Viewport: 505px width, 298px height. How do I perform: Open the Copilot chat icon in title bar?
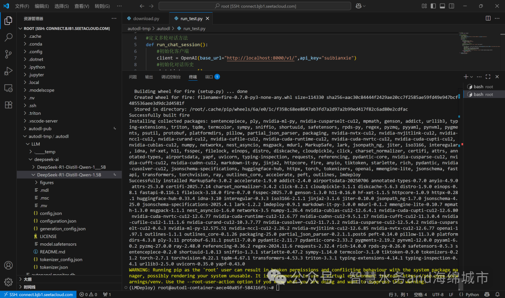[359, 6]
